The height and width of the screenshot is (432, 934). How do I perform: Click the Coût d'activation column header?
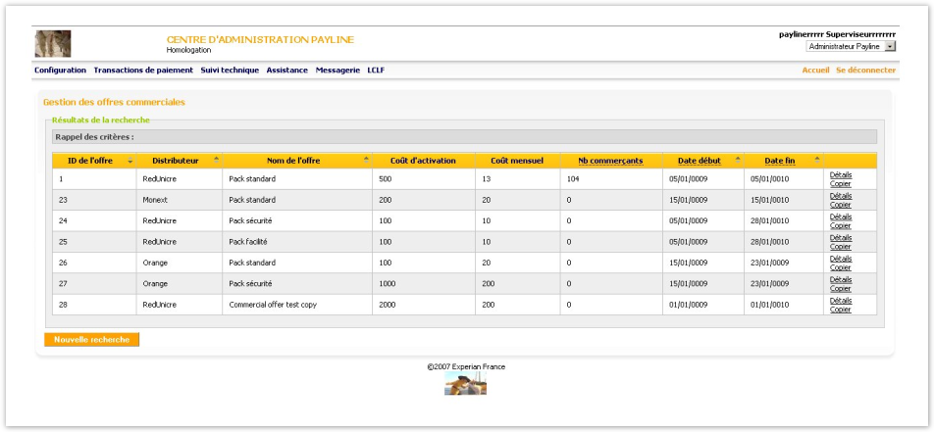423,161
